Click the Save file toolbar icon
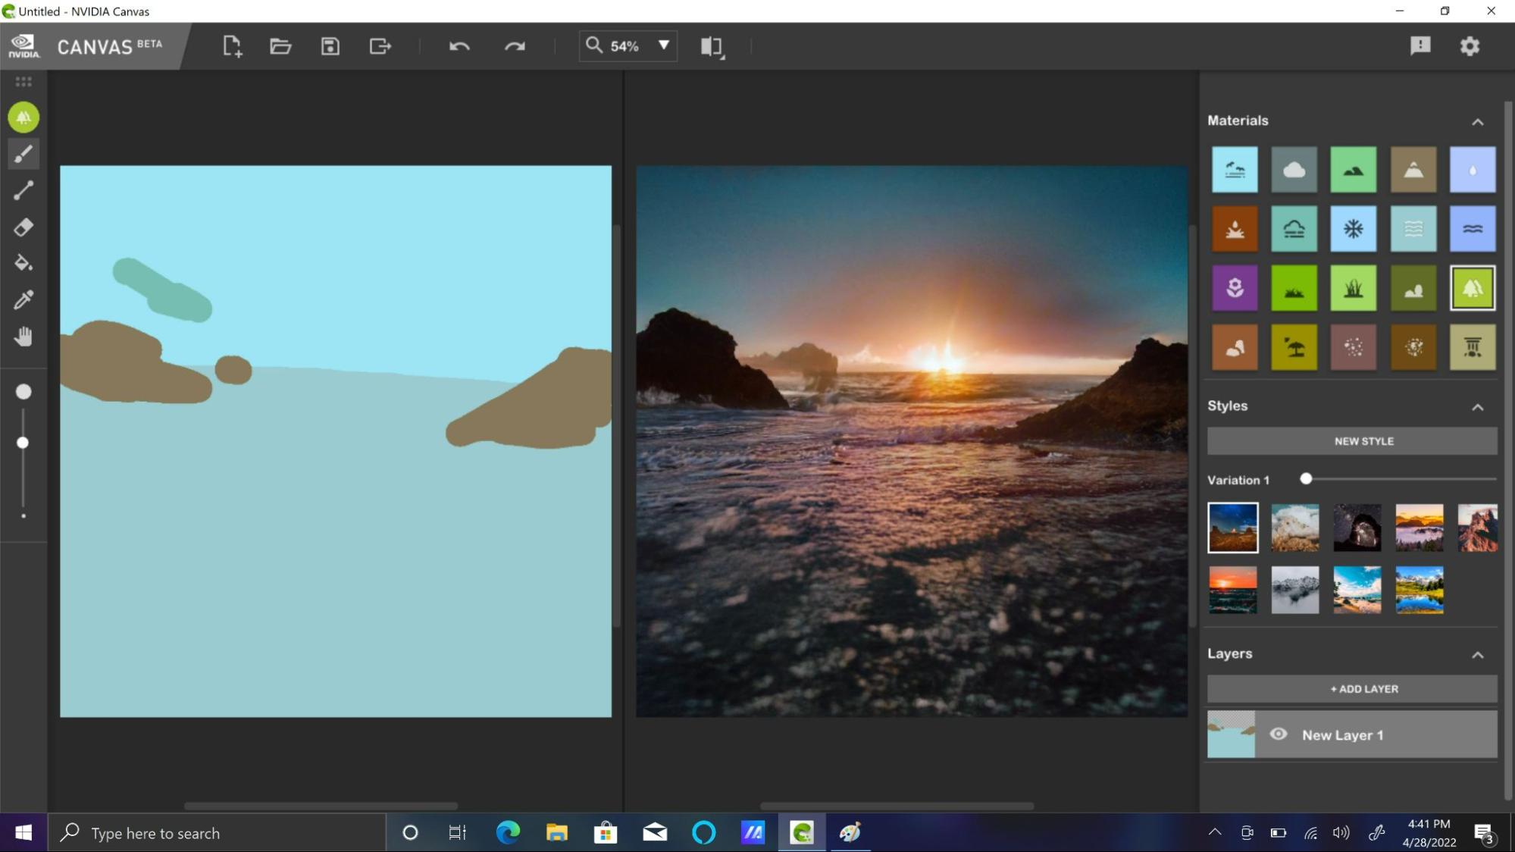1515x852 pixels. point(330,45)
